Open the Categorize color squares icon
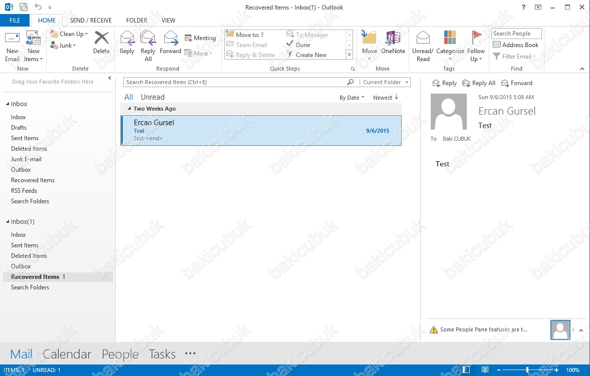This screenshot has width=590, height=376. (450, 38)
